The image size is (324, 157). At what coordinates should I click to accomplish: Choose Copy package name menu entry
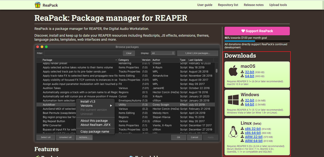(x=95, y=132)
